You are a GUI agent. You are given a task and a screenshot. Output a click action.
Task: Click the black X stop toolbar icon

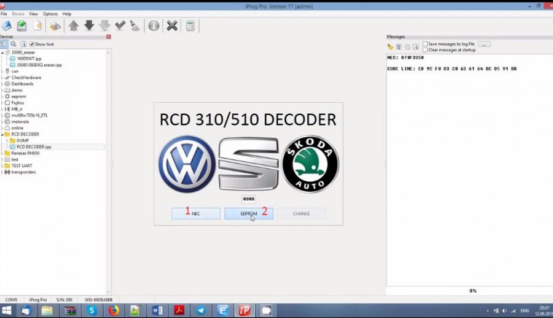pyautogui.click(x=172, y=26)
